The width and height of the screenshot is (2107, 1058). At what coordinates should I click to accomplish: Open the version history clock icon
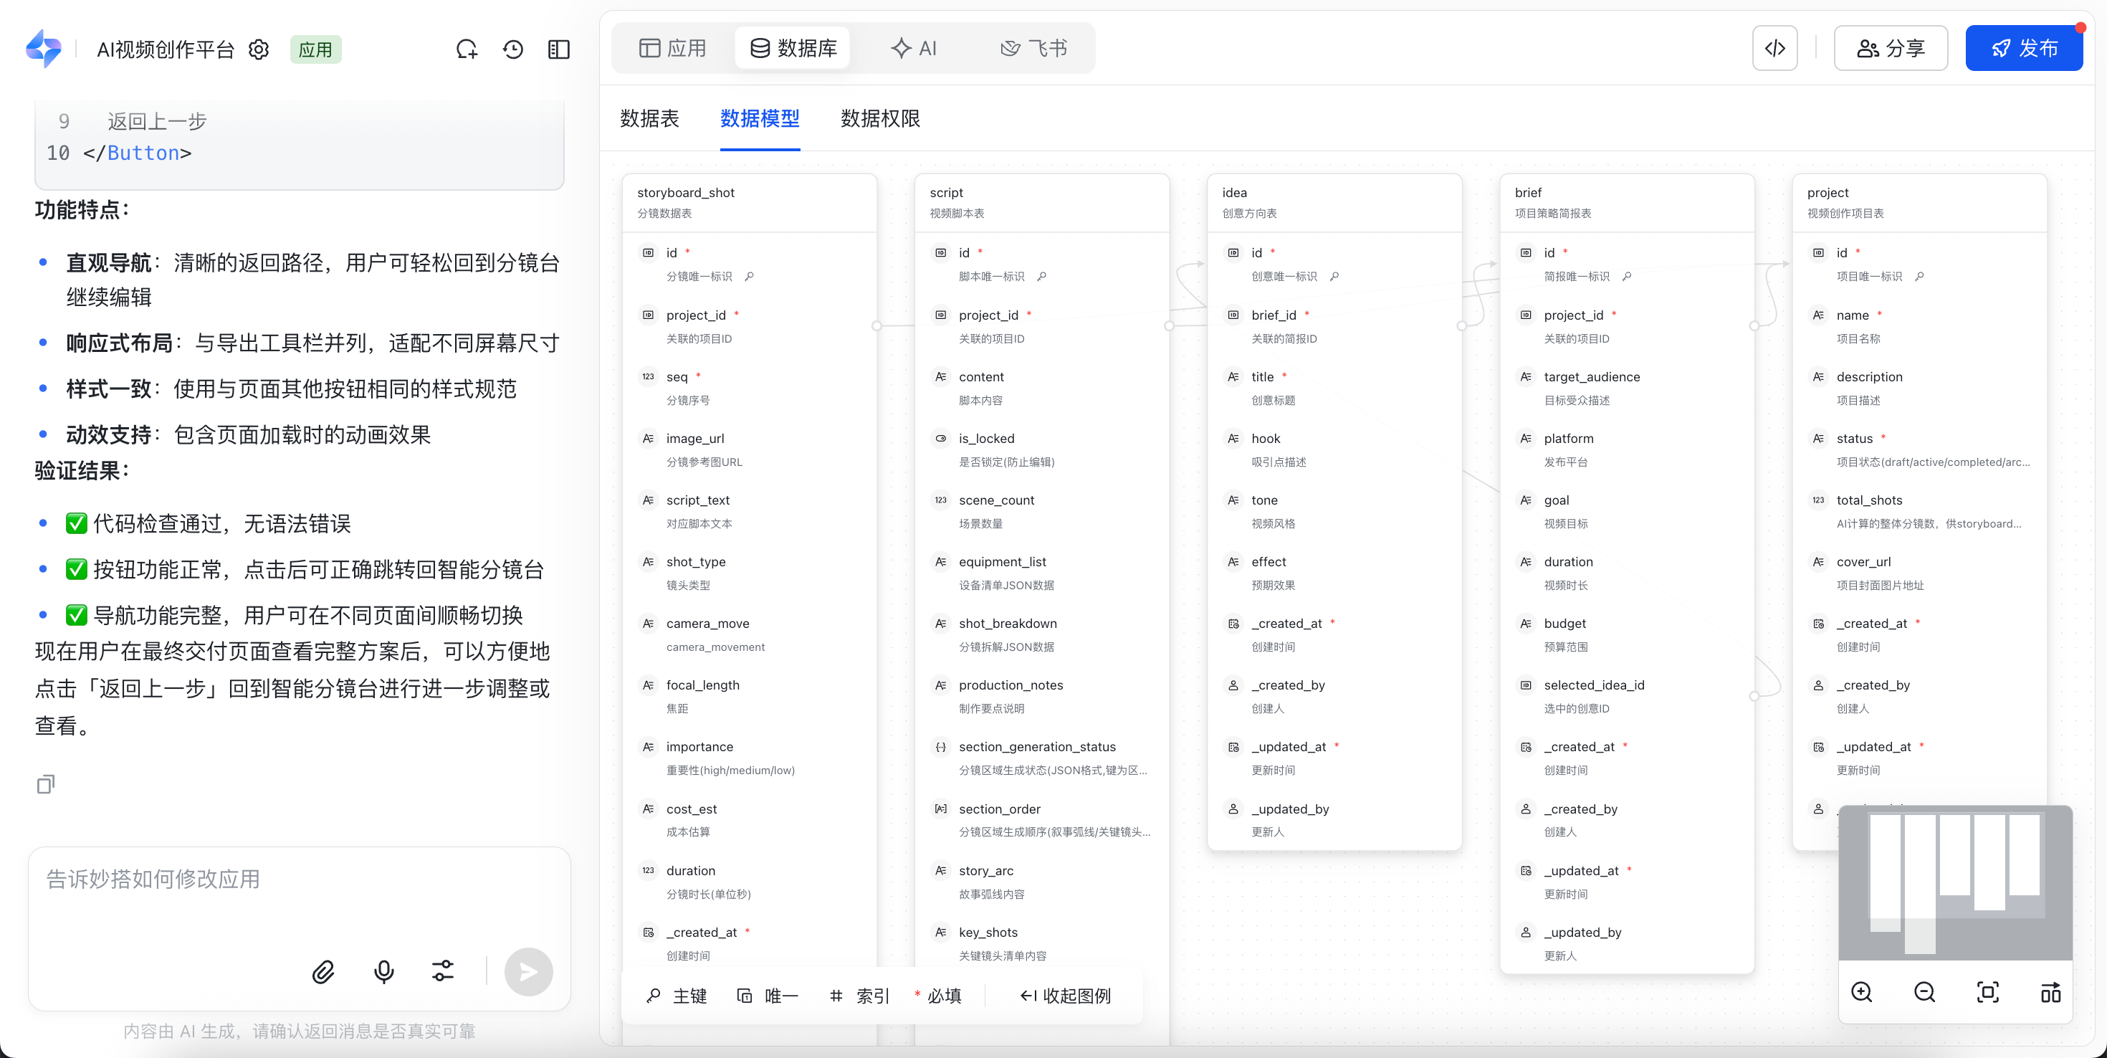513,50
